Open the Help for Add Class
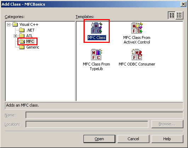The height and width of the screenshot is (148, 188). click(167, 139)
